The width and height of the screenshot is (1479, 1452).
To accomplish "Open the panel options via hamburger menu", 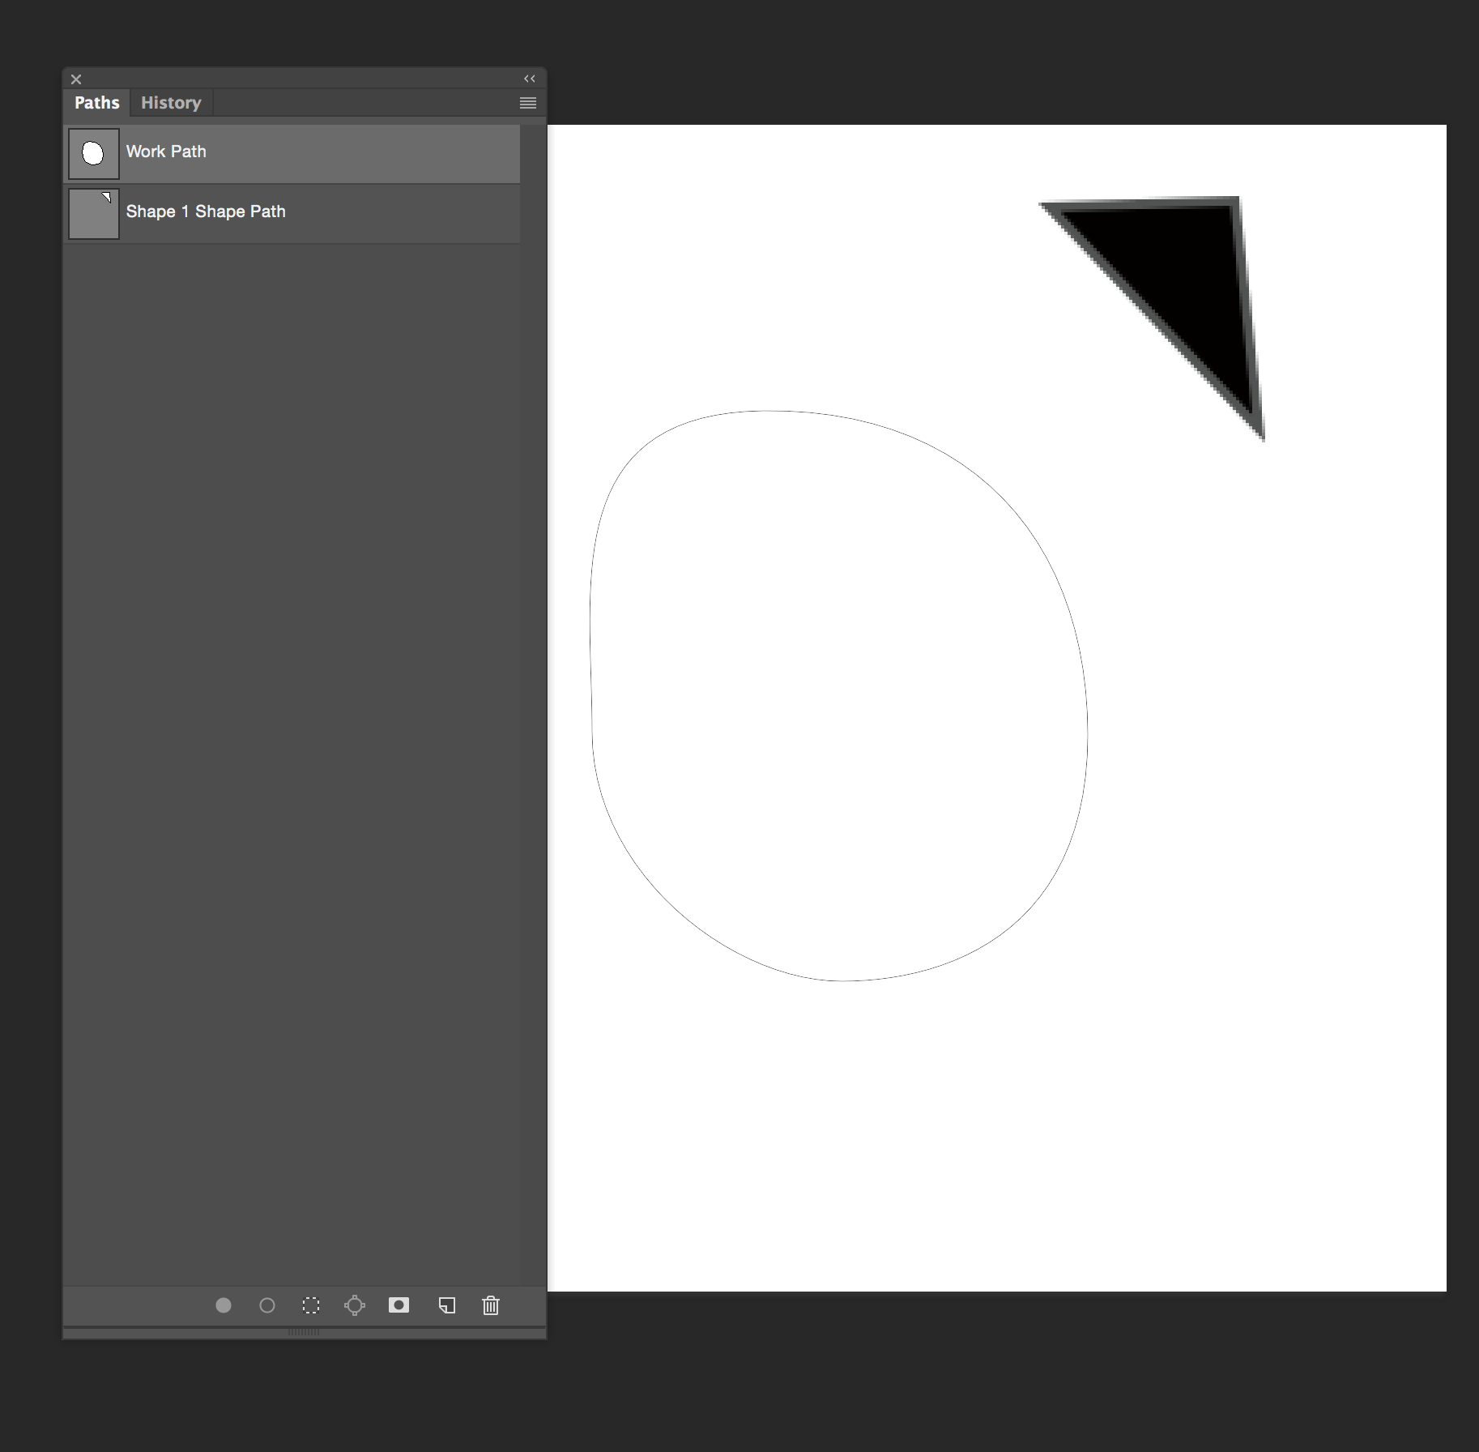I will coord(527,103).
